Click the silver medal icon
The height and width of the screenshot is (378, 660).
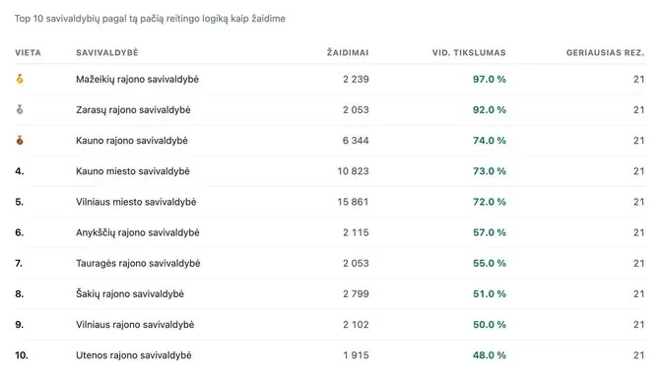(x=20, y=109)
